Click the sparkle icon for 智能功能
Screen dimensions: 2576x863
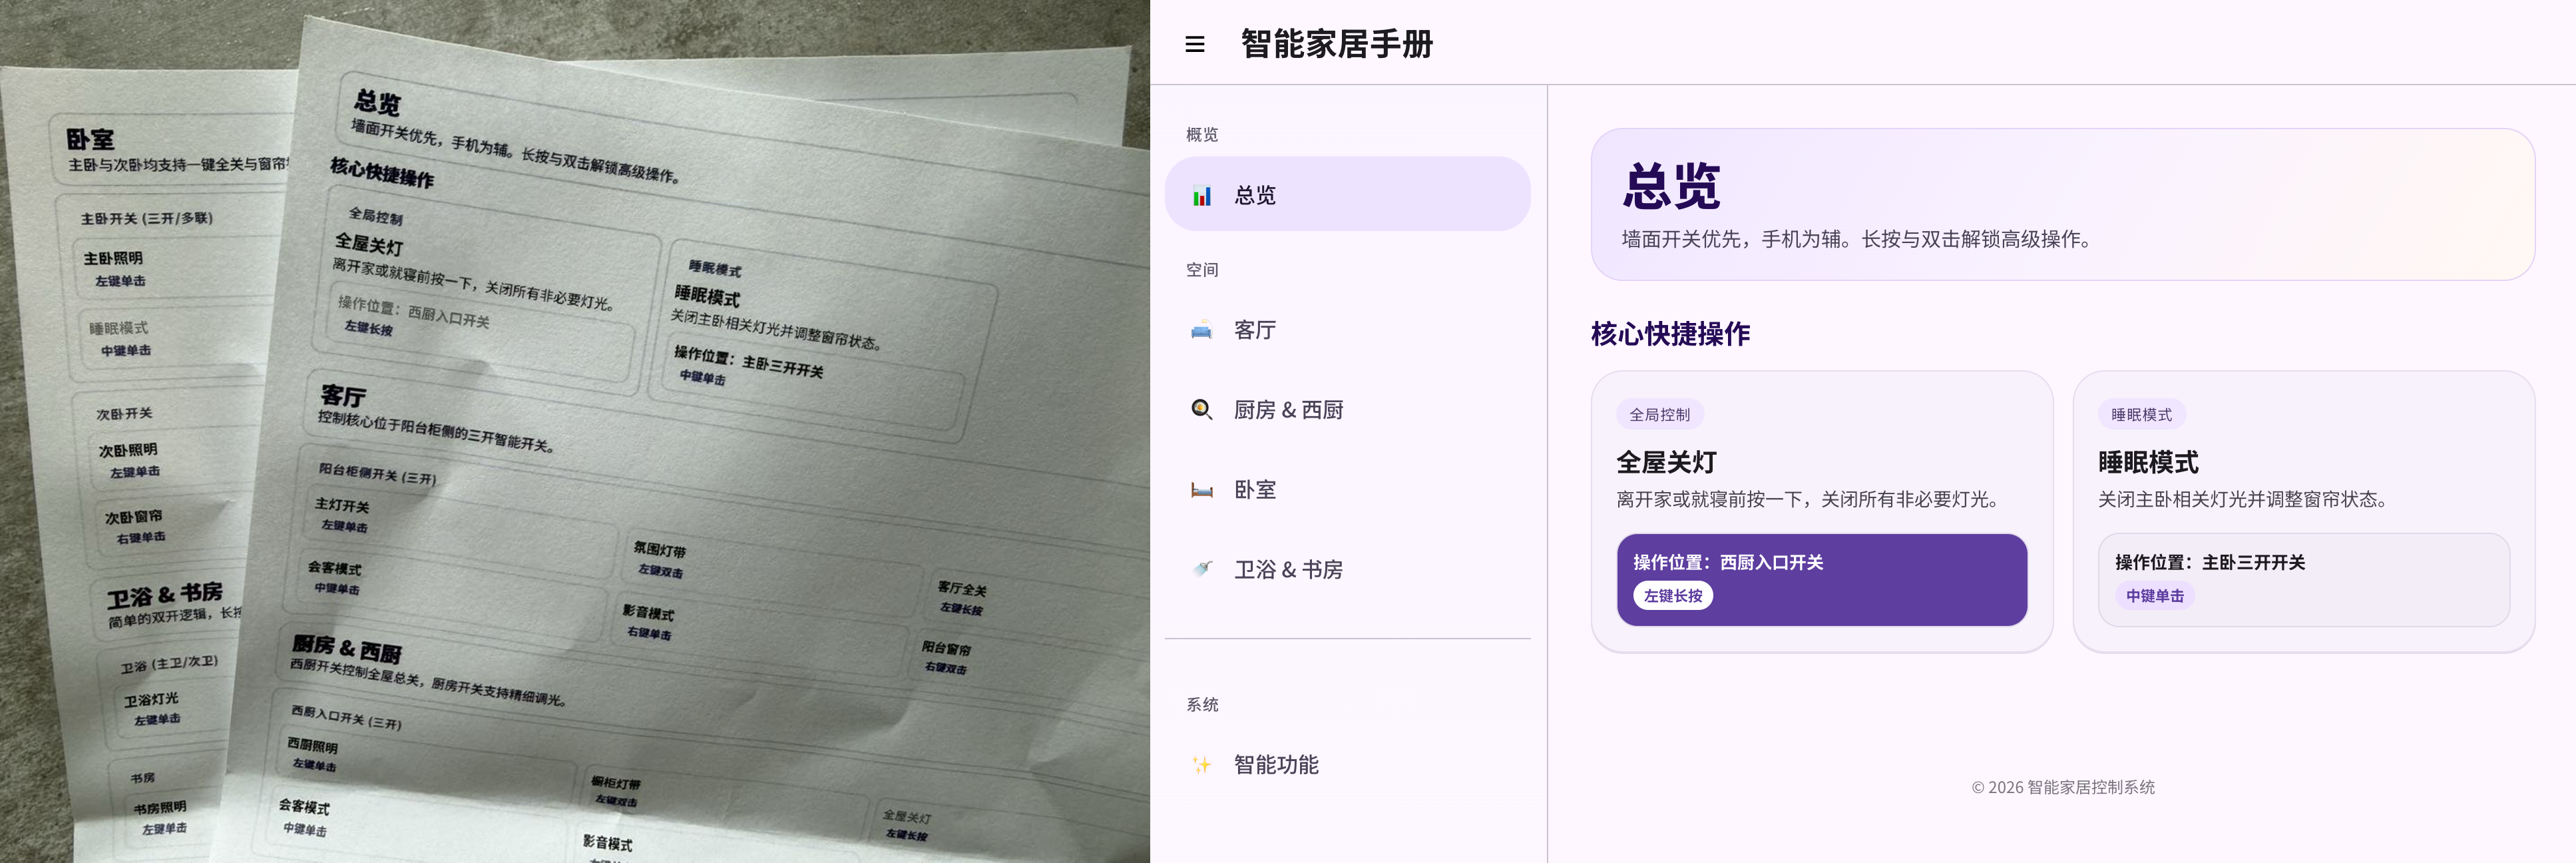(x=1202, y=765)
